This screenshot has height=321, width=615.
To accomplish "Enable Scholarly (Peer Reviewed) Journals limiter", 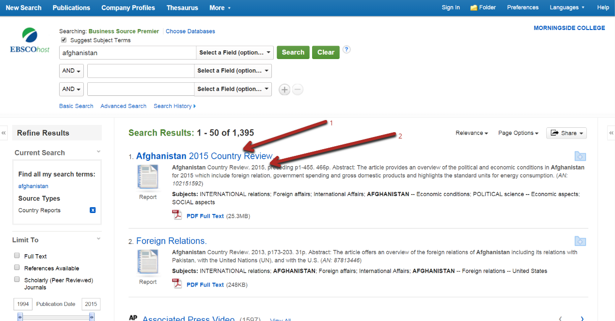I will point(17,280).
